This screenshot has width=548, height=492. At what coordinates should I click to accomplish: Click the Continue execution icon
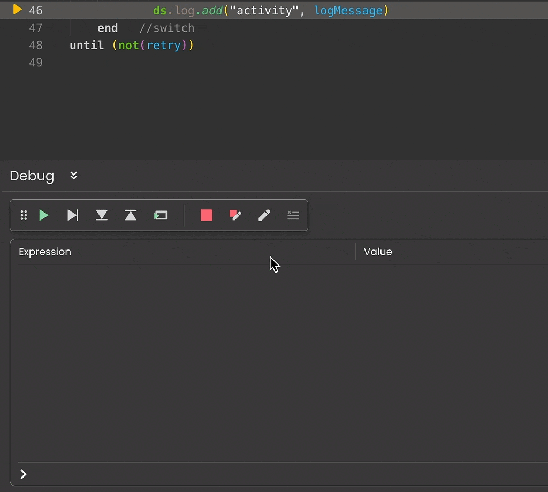44,215
